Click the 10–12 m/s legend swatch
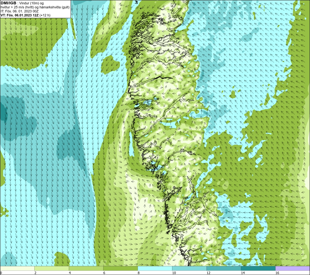The width and height of the screenshot is (310, 275). [189, 268]
